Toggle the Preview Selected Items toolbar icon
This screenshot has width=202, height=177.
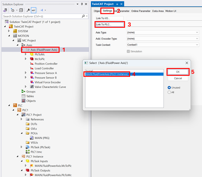[34, 10]
